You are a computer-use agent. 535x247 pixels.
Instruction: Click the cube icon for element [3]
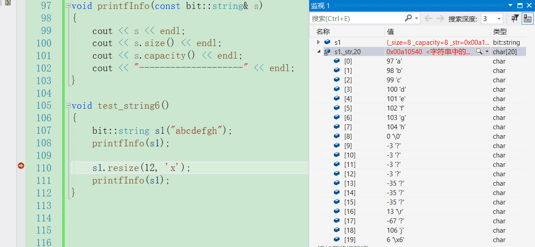pos(337,89)
